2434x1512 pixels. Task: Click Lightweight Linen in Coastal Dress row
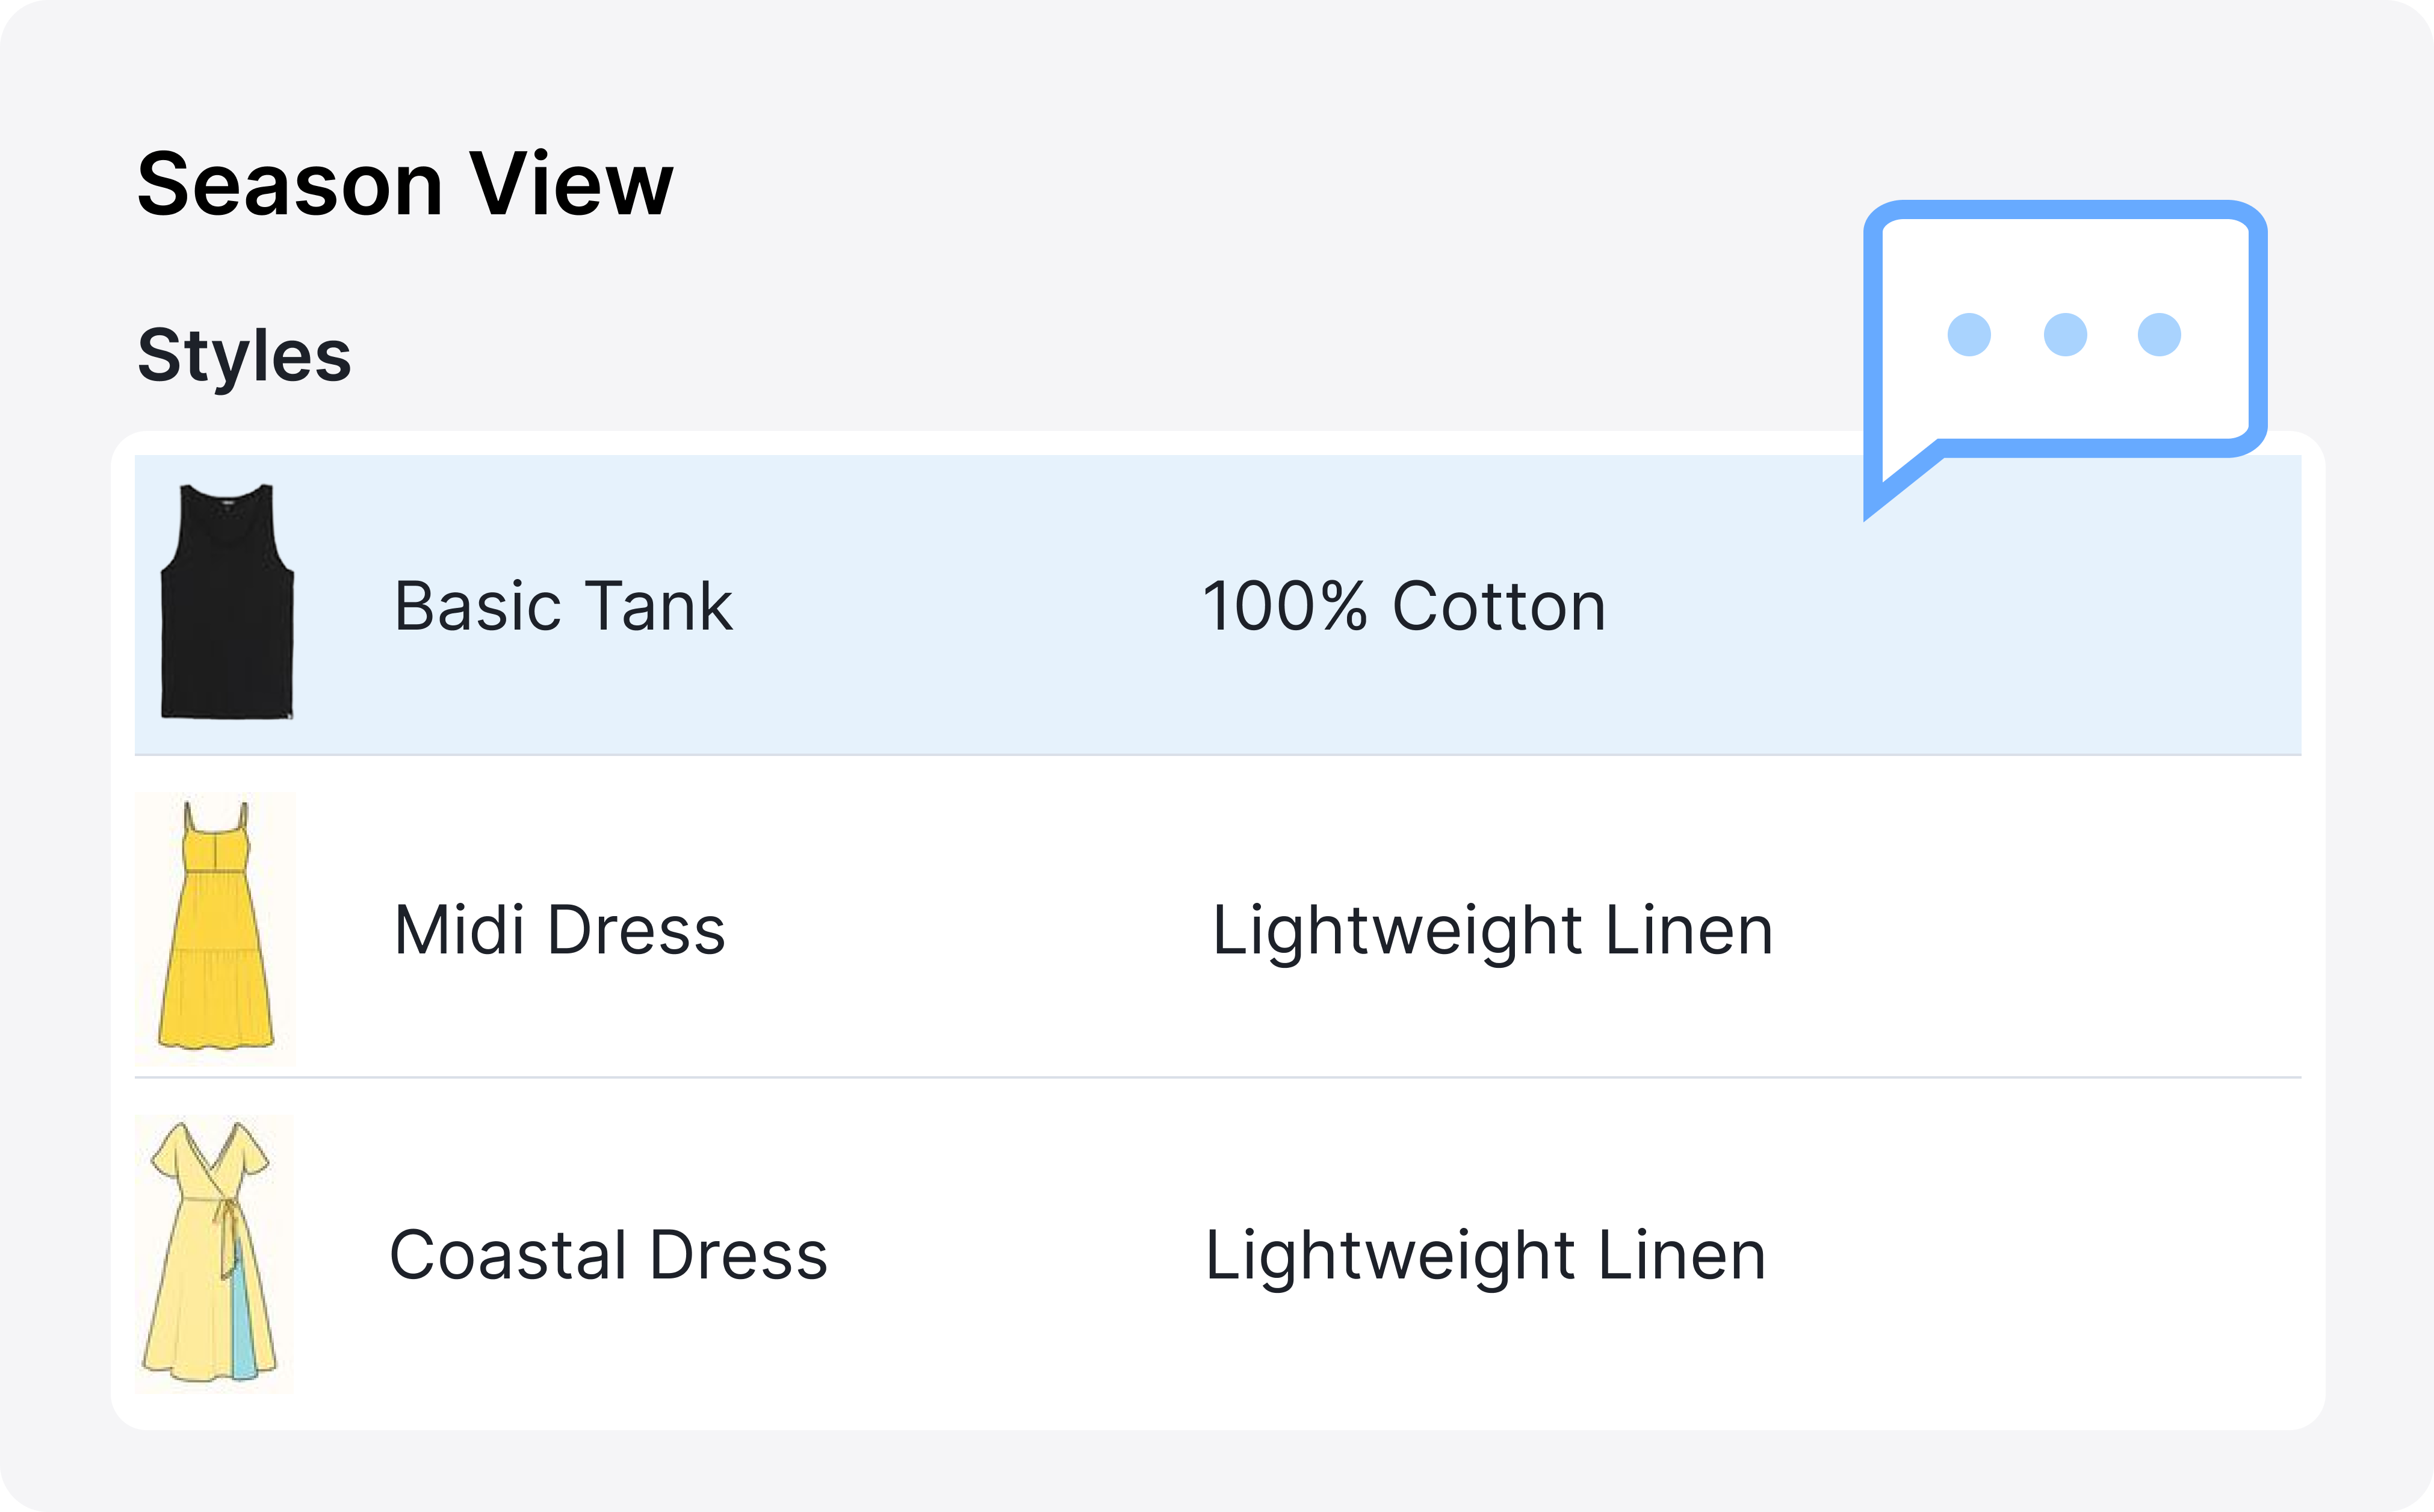tap(1485, 1255)
